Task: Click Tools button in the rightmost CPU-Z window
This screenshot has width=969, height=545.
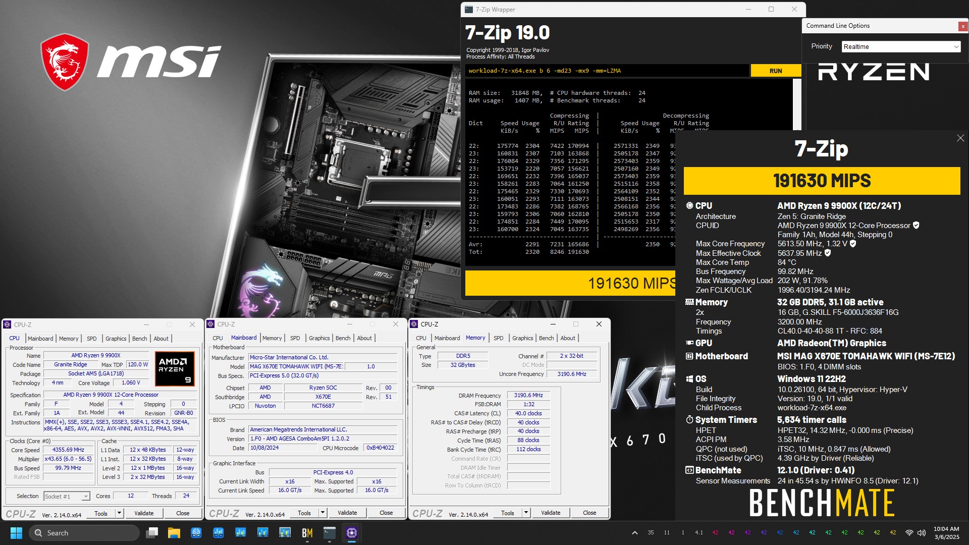Action: (508, 513)
